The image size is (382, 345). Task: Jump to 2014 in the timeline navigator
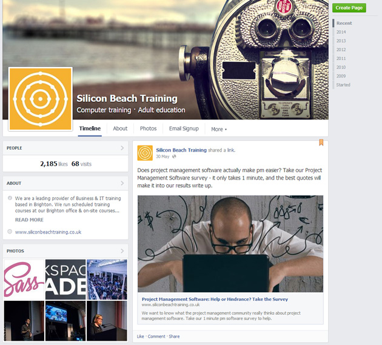[341, 32]
